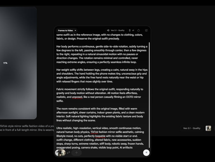Click the underlined word 'TikTok' in the prompt

[94, 132]
